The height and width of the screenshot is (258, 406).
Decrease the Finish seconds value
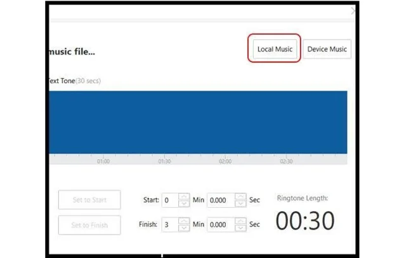click(240, 228)
